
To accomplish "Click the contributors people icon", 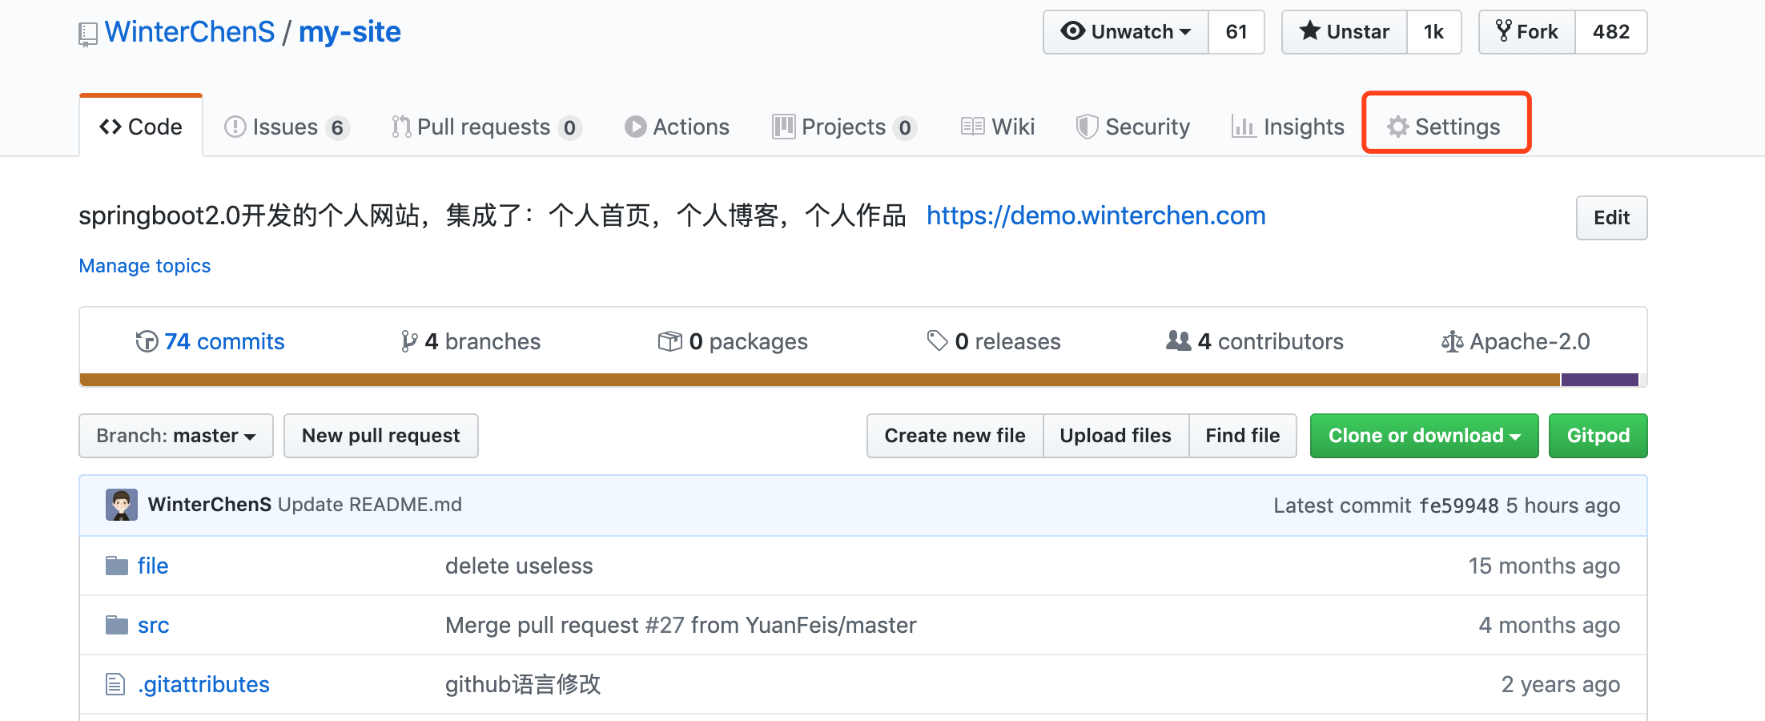I will [1178, 341].
